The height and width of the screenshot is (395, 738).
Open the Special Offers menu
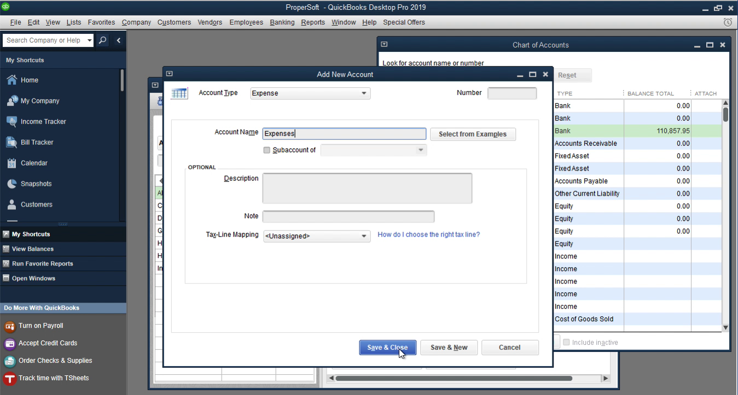click(404, 22)
